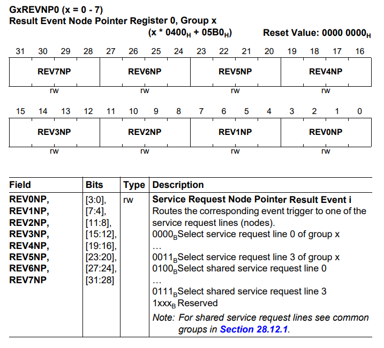
Task: Open the Section 28.12.1 link
Action: [254, 329]
